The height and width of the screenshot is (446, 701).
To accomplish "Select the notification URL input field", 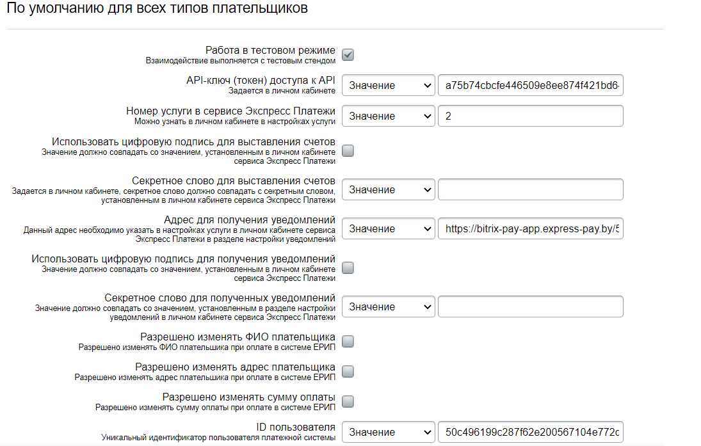I will [530, 228].
